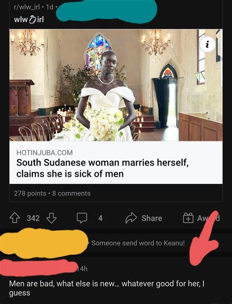Select the 'wlw irl' post title
The image size is (232, 304).
(x=29, y=20)
